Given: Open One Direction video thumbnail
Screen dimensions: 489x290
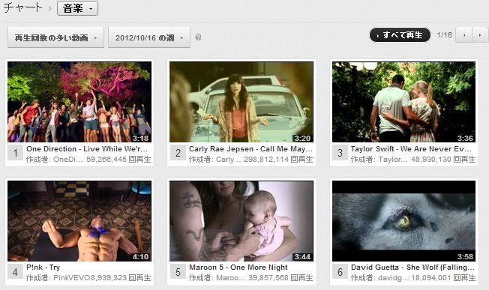Looking at the screenshot, I should tap(79, 102).
